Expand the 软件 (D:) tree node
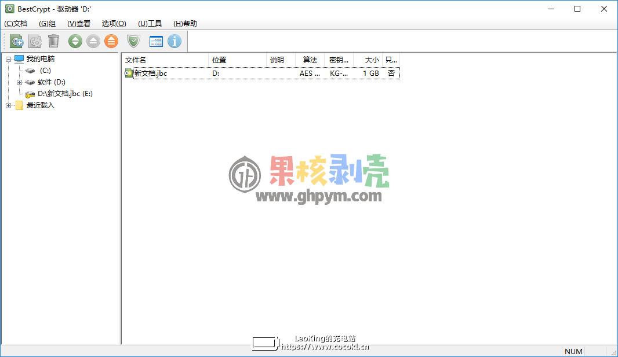Viewport: 618px width, 357px height. tap(19, 82)
